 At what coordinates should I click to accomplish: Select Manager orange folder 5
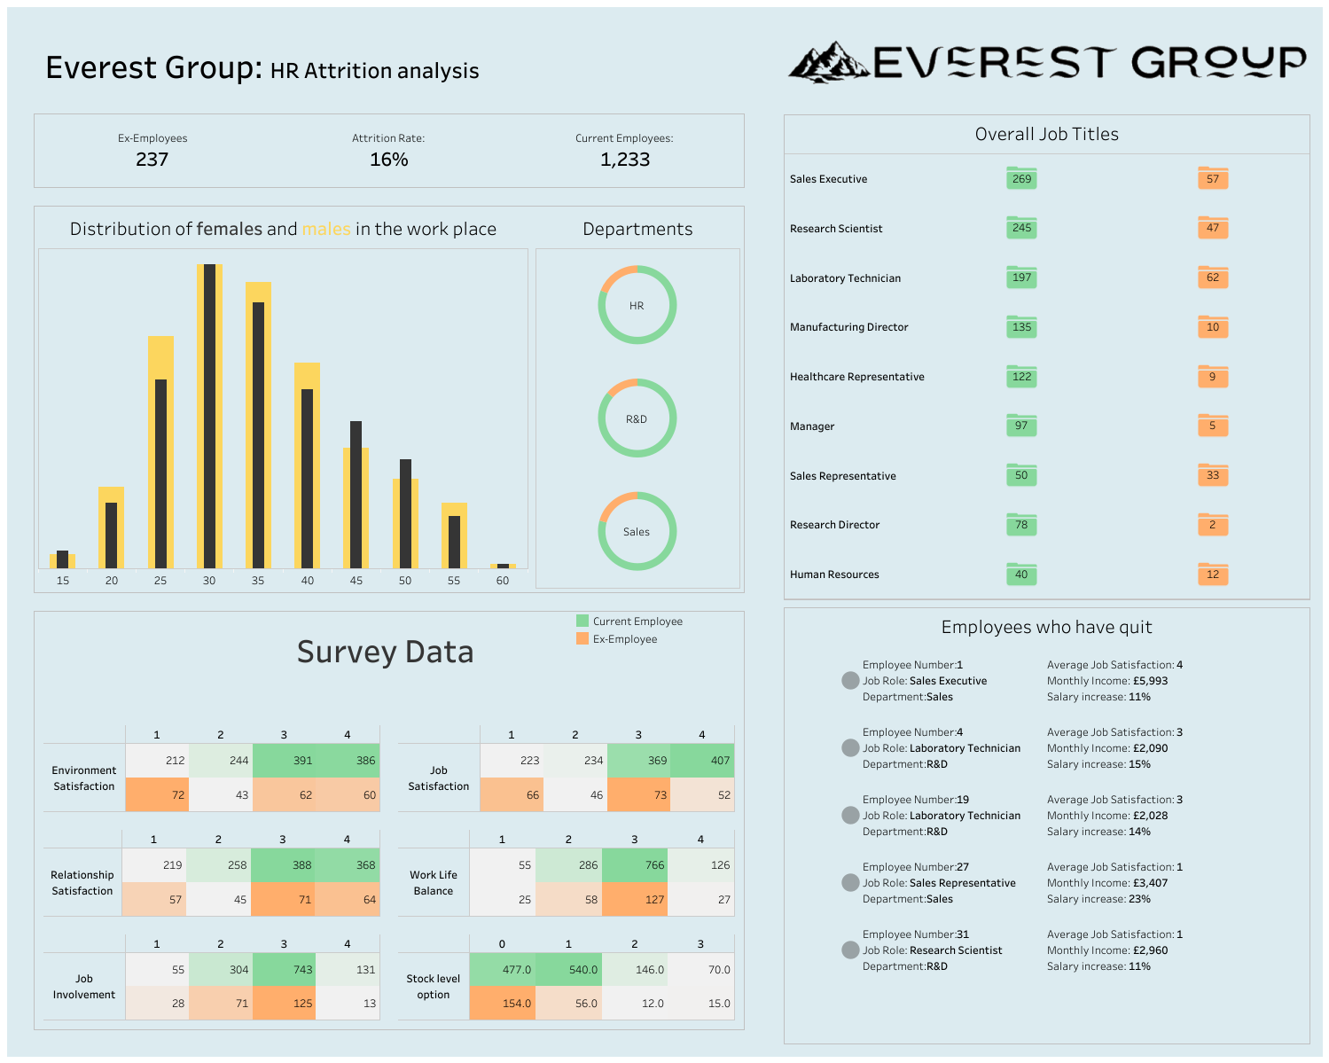(1213, 426)
